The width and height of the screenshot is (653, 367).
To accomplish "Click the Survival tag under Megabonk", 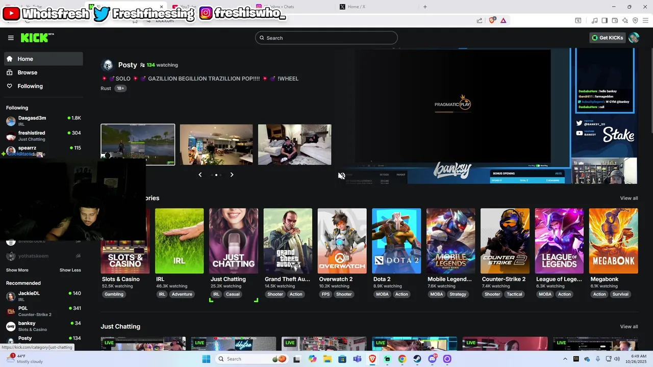I will click(620, 294).
